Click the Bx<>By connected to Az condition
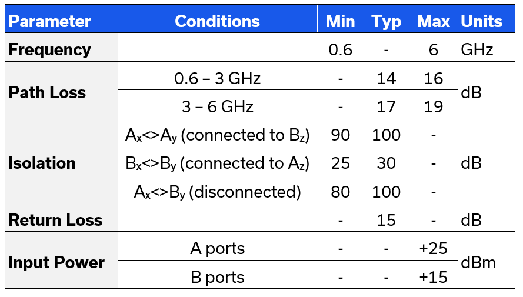Image resolution: width=523 pixels, height=297 pixels. pyautogui.click(x=217, y=163)
